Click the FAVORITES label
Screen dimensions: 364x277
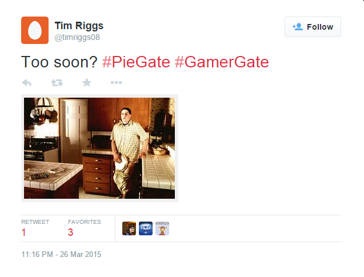85,222
